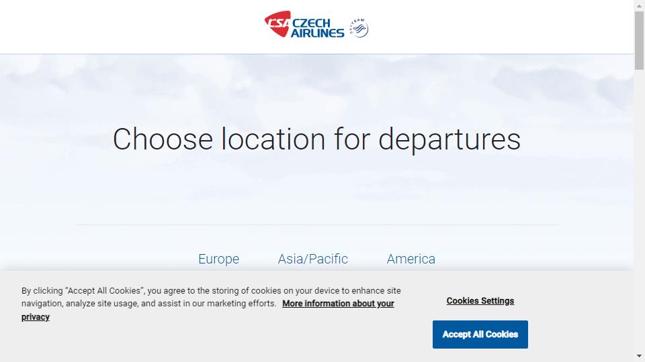
Task: Click the red CSA emblem logo
Action: pos(277,24)
